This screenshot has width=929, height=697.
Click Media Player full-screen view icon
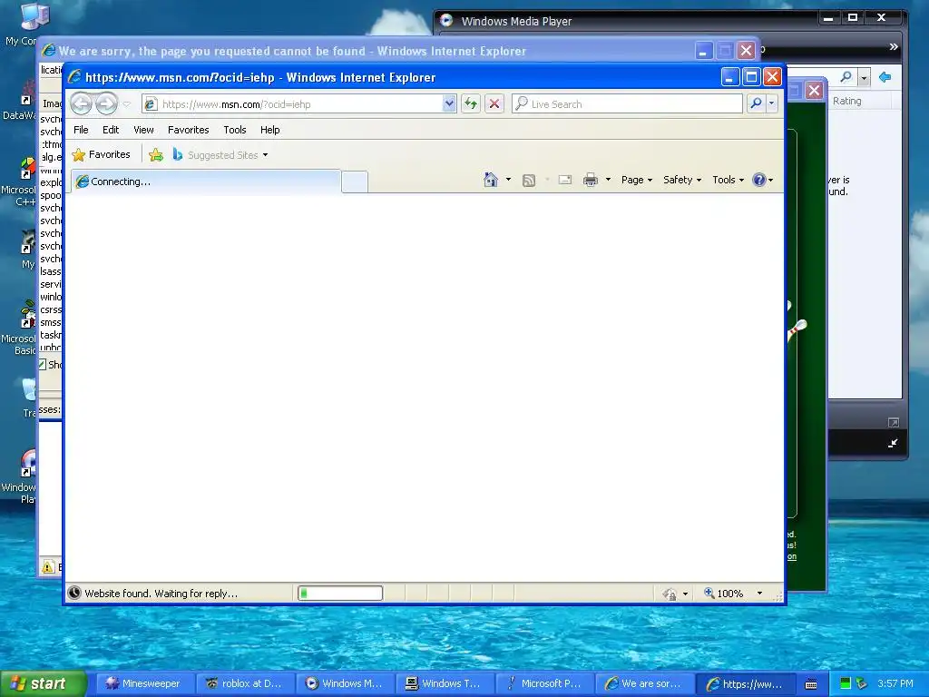point(893,422)
